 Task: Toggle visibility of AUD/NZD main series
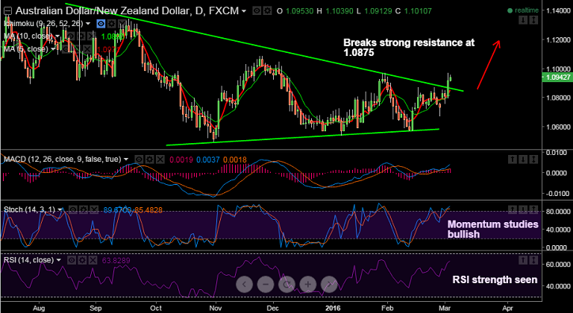click(257, 11)
